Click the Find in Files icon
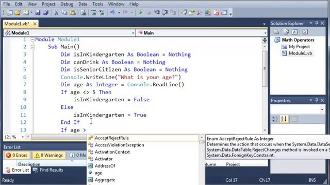 (84, 13)
